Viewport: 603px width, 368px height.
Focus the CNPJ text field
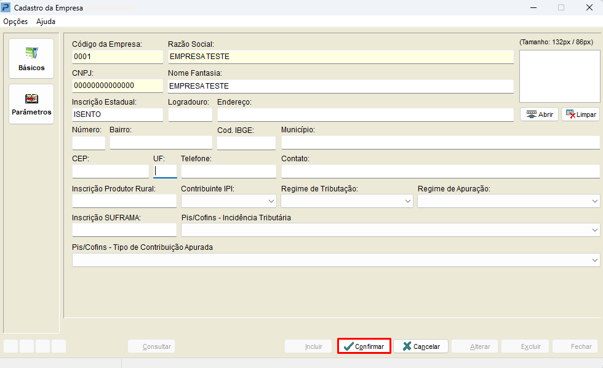click(x=117, y=86)
